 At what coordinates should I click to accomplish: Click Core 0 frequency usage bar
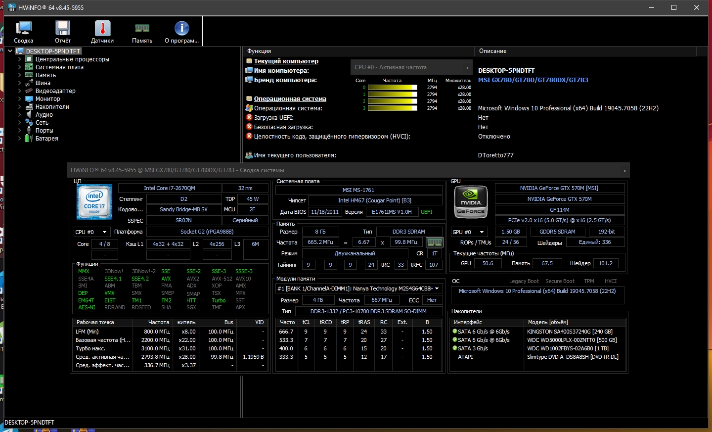pyautogui.click(x=393, y=88)
